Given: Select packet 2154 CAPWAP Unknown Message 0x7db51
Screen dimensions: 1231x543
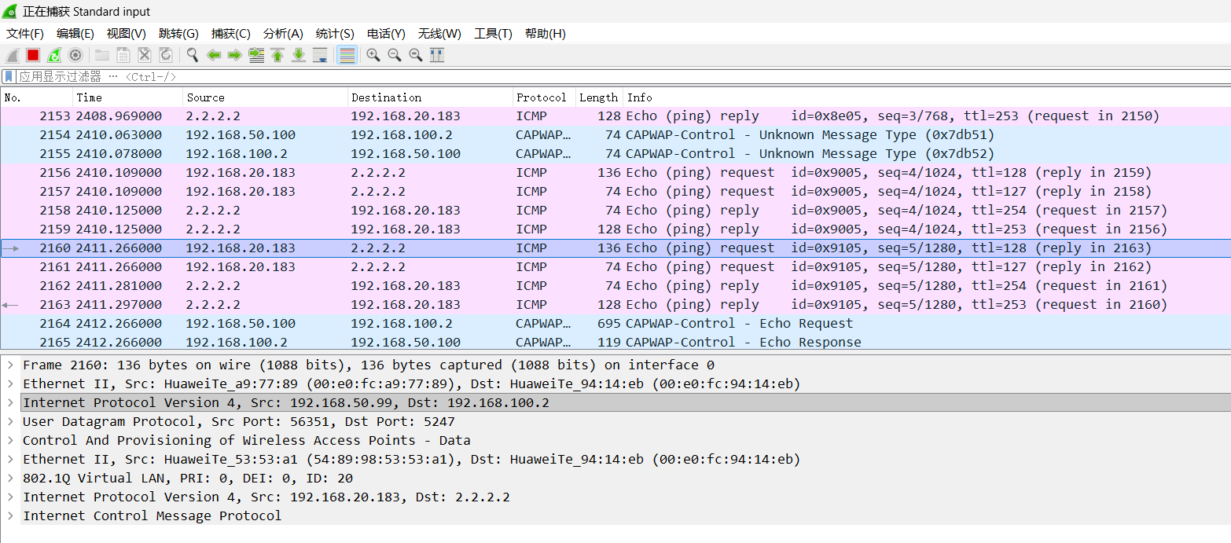Looking at the screenshot, I should tap(615, 134).
